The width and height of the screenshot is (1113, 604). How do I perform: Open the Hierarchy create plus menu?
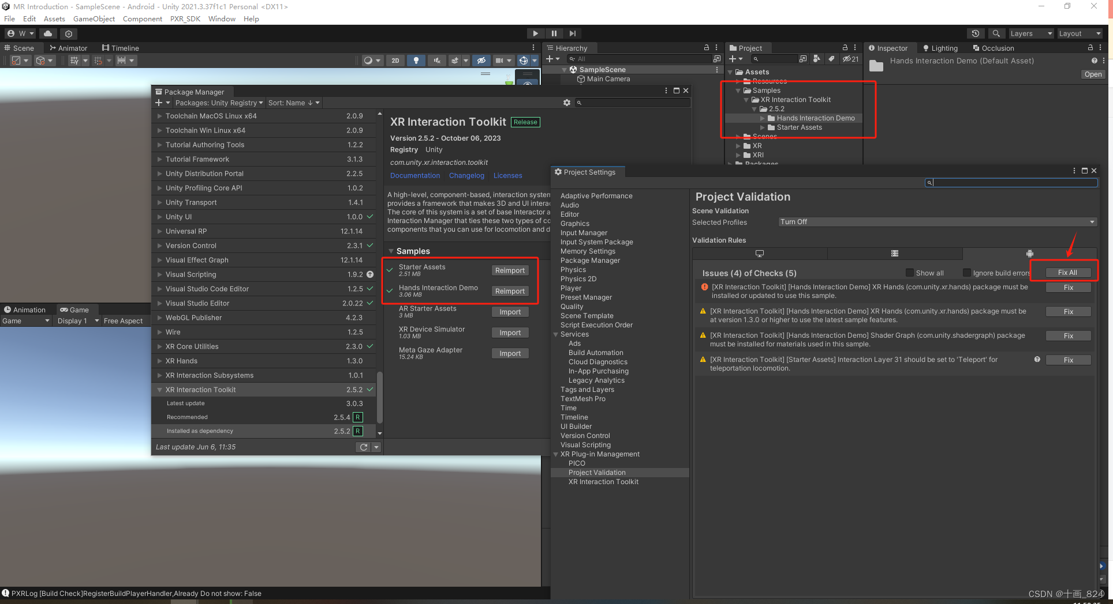point(552,59)
